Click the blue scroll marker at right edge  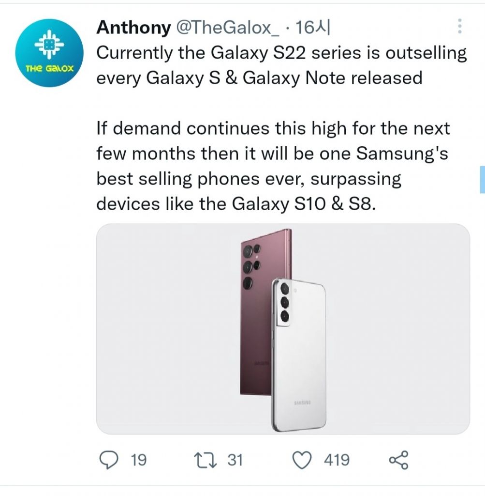pos(482,179)
